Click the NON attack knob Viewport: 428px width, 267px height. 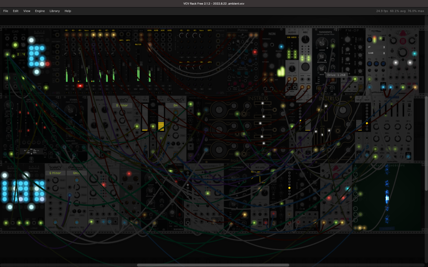(x=265, y=55)
